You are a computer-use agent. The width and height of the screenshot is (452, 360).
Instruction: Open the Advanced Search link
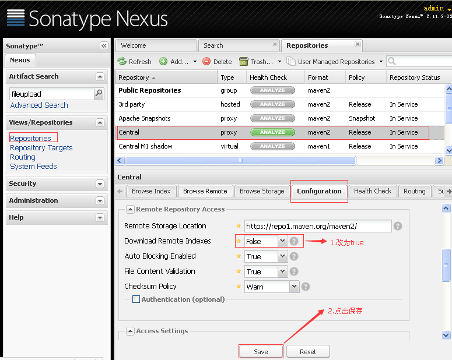(x=39, y=105)
